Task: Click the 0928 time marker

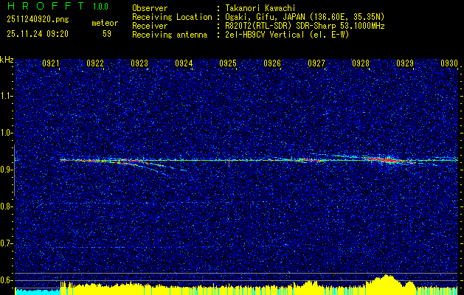Action: tap(361, 63)
